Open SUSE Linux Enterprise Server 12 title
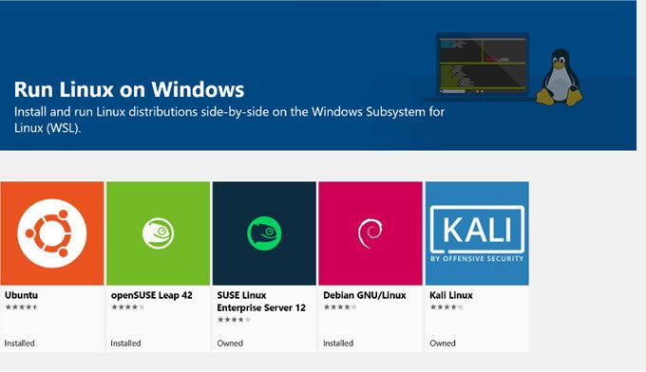The height and width of the screenshot is (372, 646). 261,302
